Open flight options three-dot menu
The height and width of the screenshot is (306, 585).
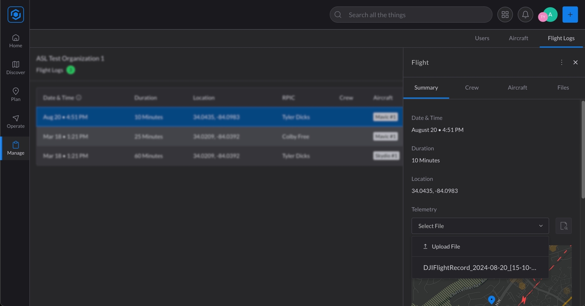[x=561, y=62]
